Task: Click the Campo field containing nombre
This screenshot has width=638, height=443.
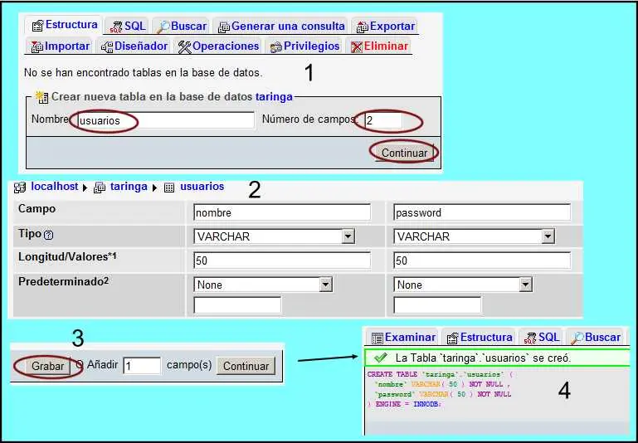Action: click(282, 212)
